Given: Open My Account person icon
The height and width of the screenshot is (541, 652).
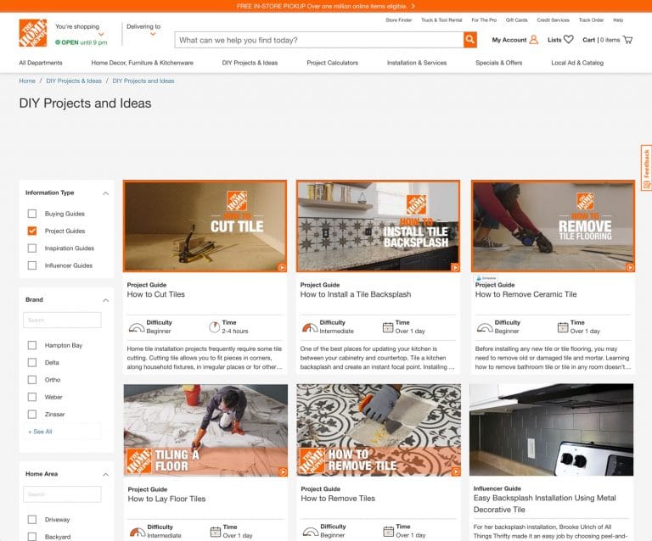Looking at the screenshot, I should tap(534, 40).
